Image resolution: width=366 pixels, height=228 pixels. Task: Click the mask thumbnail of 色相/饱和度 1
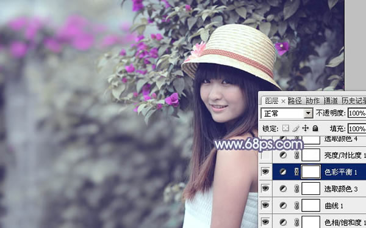pyautogui.click(x=310, y=222)
